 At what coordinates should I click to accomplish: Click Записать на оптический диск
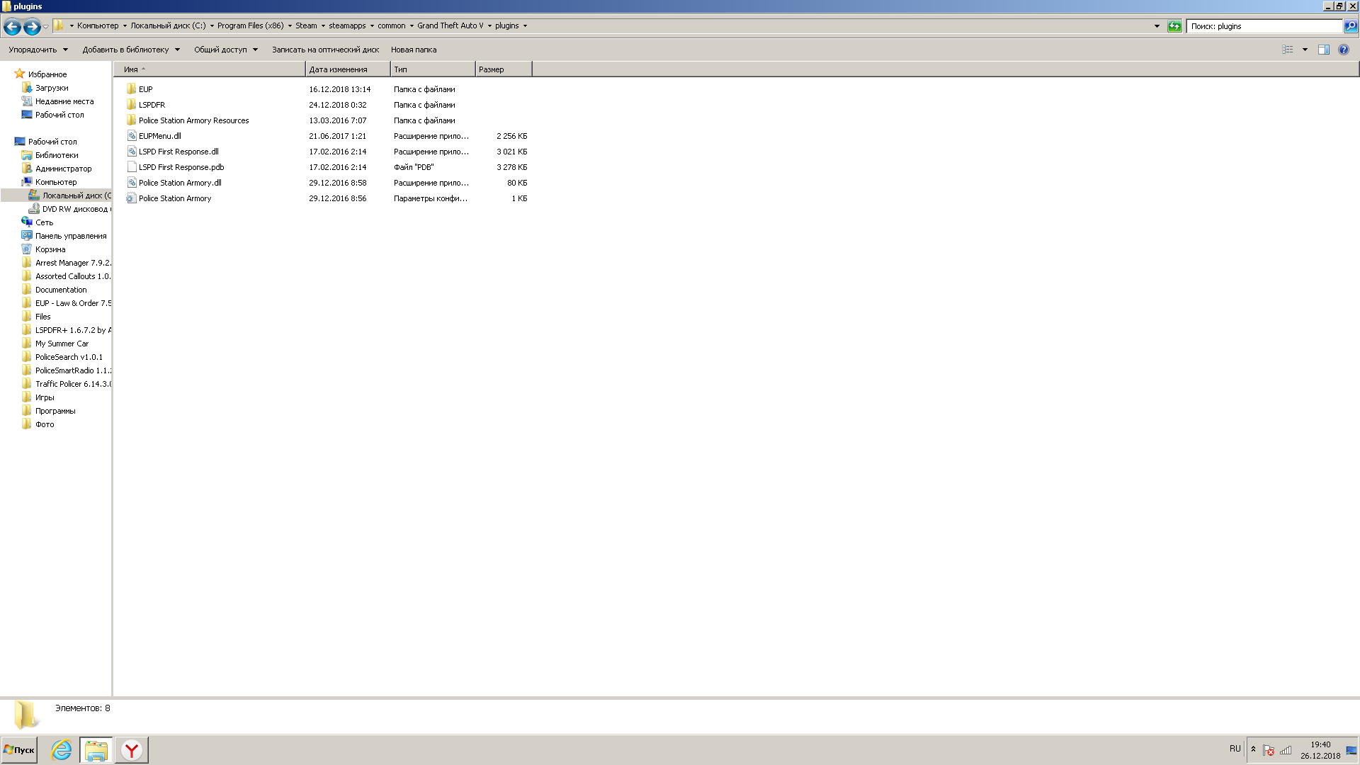[325, 50]
